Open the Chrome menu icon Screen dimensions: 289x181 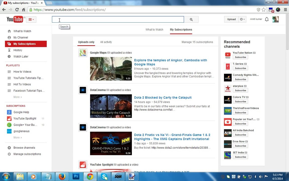coord(285,10)
